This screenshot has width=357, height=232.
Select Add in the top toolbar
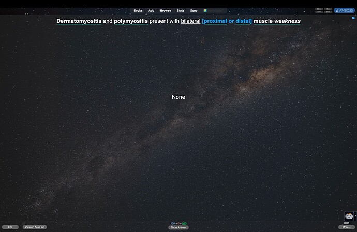151,10
